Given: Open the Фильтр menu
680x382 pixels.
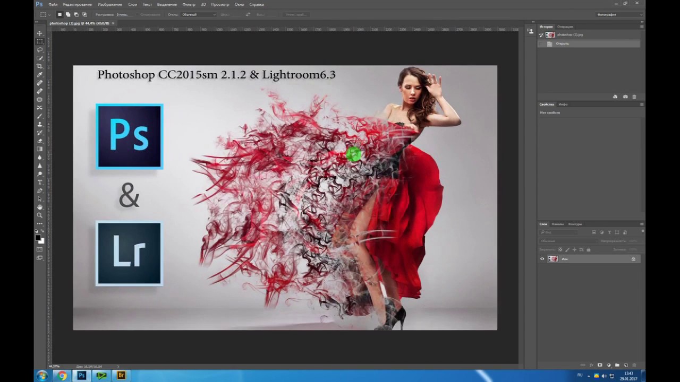Looking at the screenshot, I should point(189,4).
